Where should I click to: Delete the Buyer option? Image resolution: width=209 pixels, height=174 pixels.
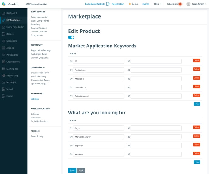(197, 127)
